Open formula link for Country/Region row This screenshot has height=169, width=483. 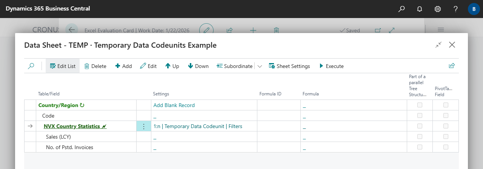(x=304, y=106)
